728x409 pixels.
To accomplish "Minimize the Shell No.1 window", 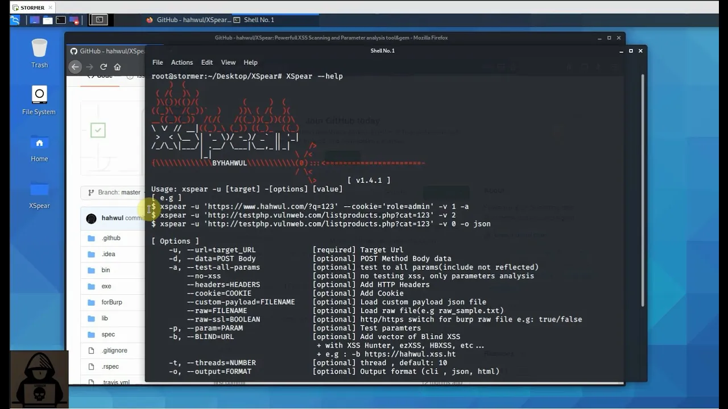I will click(x=622, y=51).
